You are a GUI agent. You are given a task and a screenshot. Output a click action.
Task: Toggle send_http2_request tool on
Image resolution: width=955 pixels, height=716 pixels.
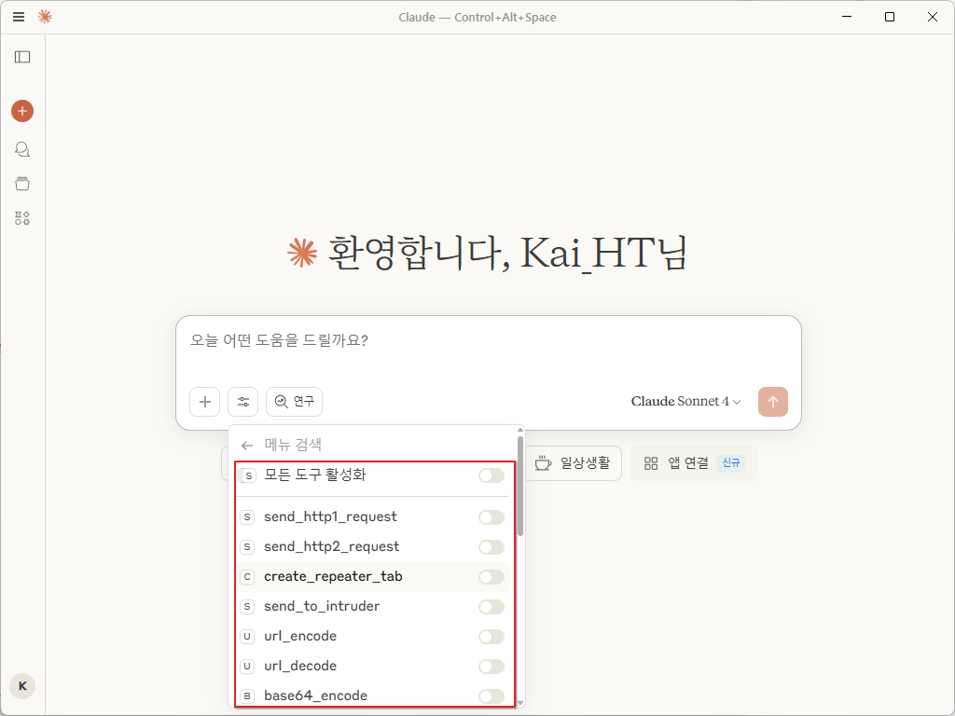click(491, 547)
